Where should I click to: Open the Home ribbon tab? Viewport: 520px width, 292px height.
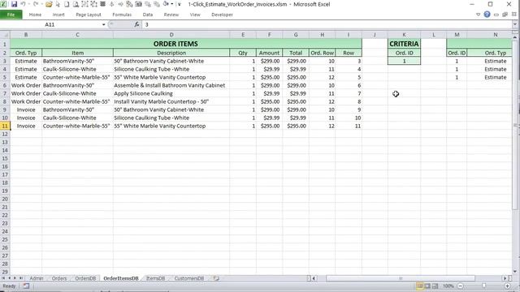coord(35,15)
